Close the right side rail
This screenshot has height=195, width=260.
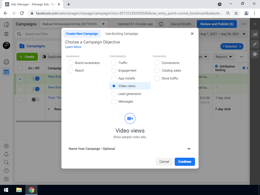tap(255, 24)
